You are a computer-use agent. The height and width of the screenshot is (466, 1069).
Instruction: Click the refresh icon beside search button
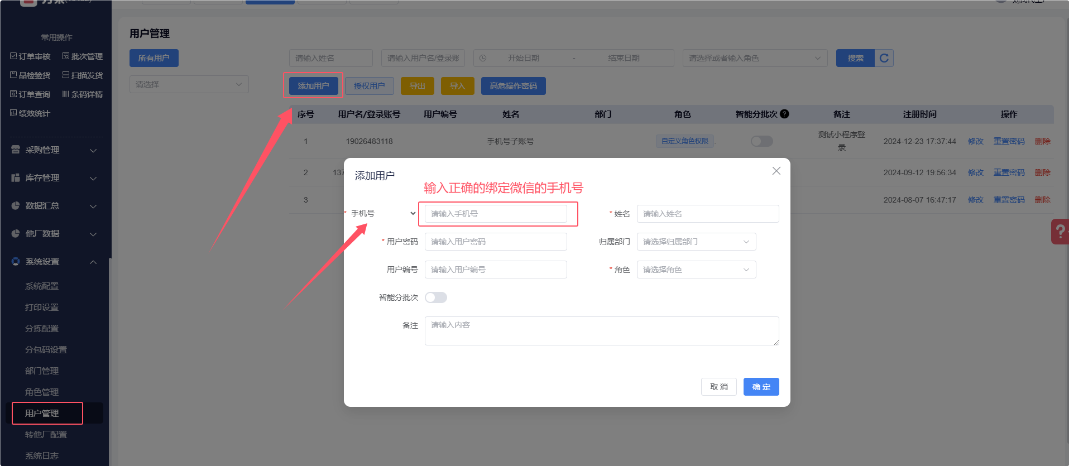point(884,58)
